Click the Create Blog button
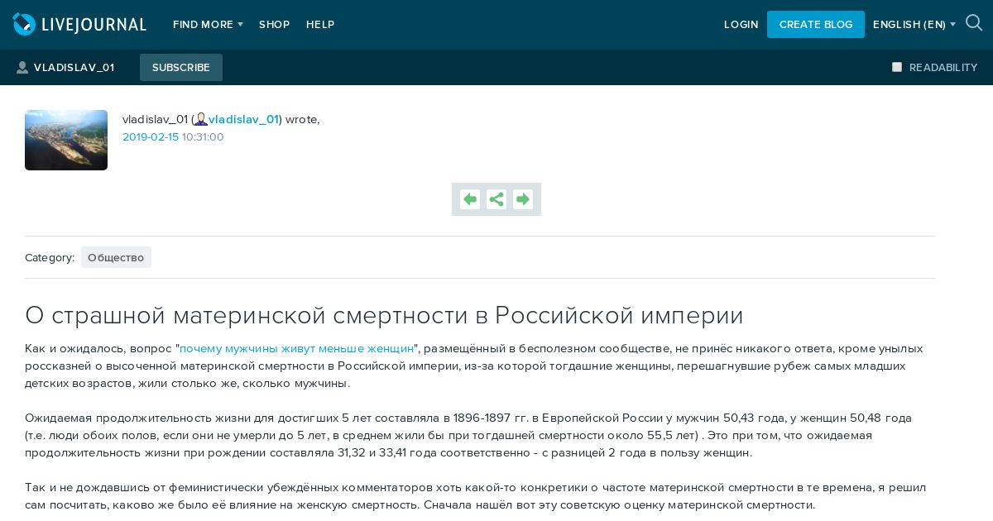The width and height of the screenshot is (993, 521). point(816,25)
